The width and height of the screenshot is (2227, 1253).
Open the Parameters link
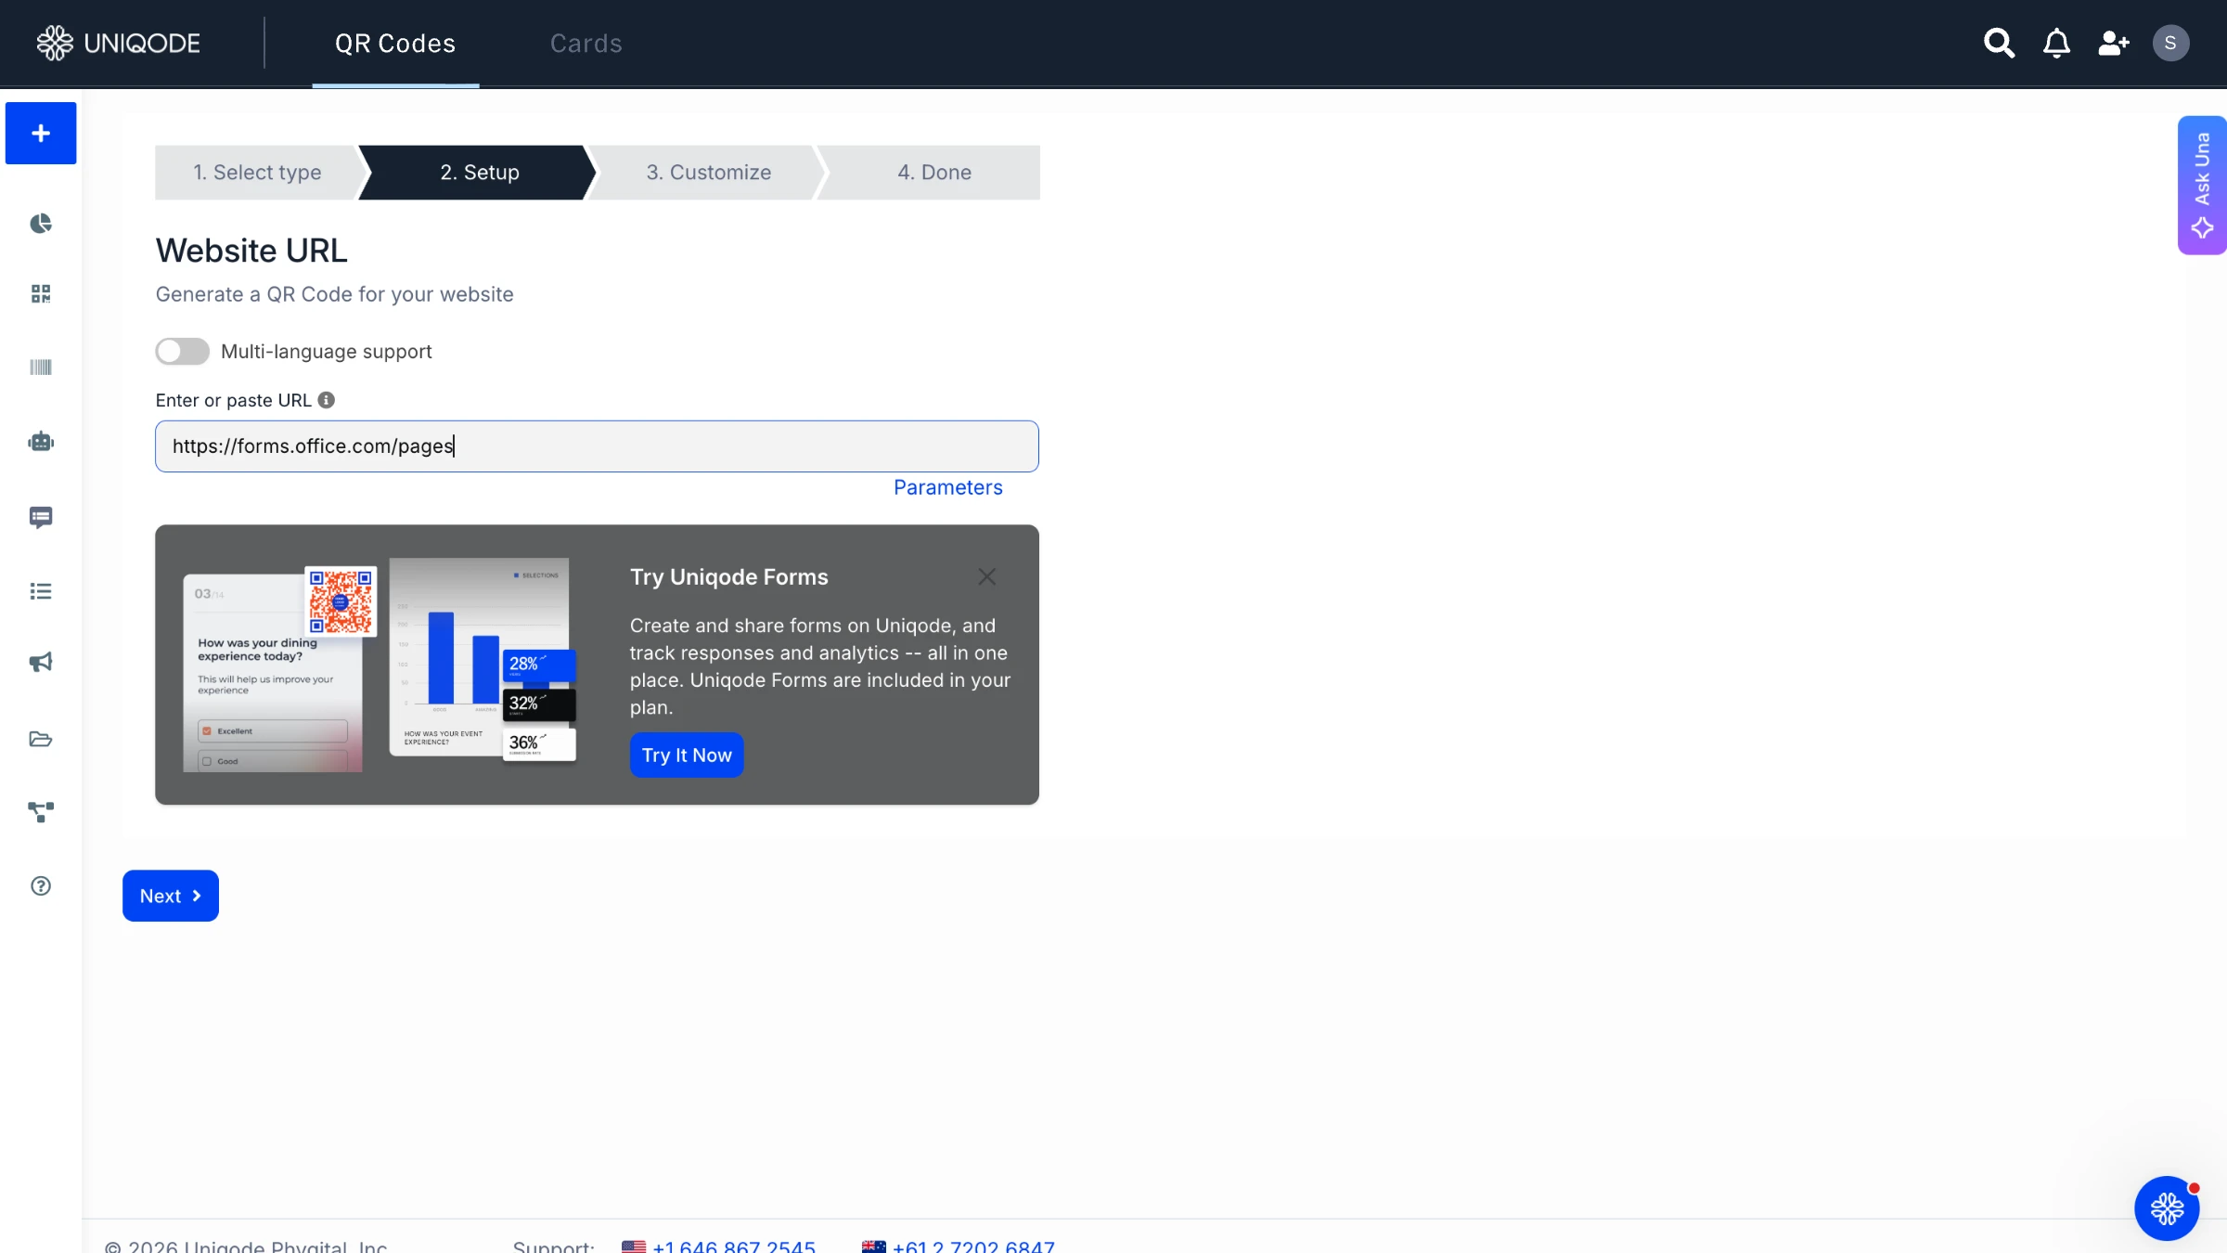coord(947,488)
